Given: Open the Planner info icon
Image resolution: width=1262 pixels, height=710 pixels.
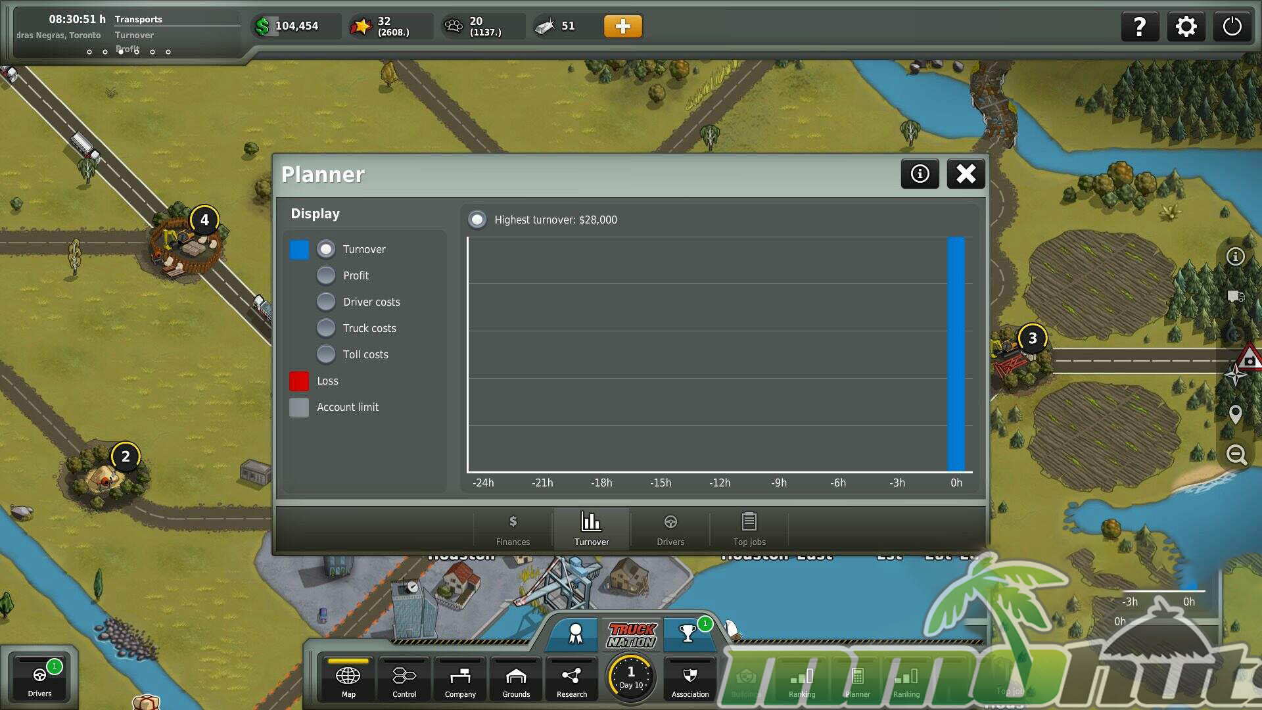Looking at the screenshot, I should coord(920,174).
